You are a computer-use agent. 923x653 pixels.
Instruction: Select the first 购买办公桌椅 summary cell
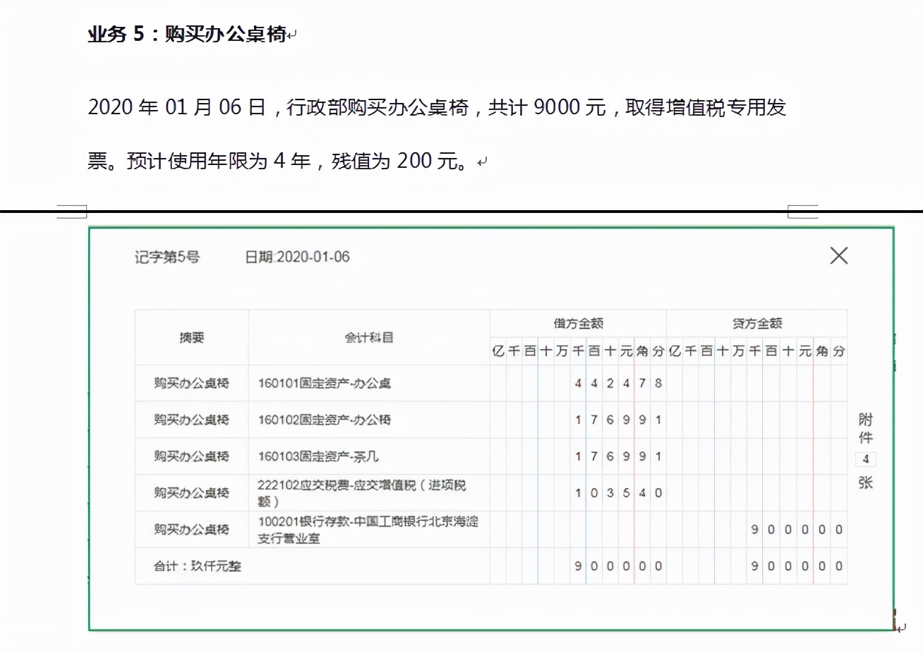[191, 383]
